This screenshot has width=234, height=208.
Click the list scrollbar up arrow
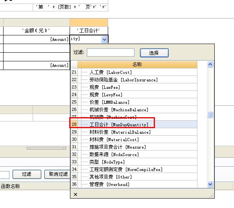click(x=210, y=64)
